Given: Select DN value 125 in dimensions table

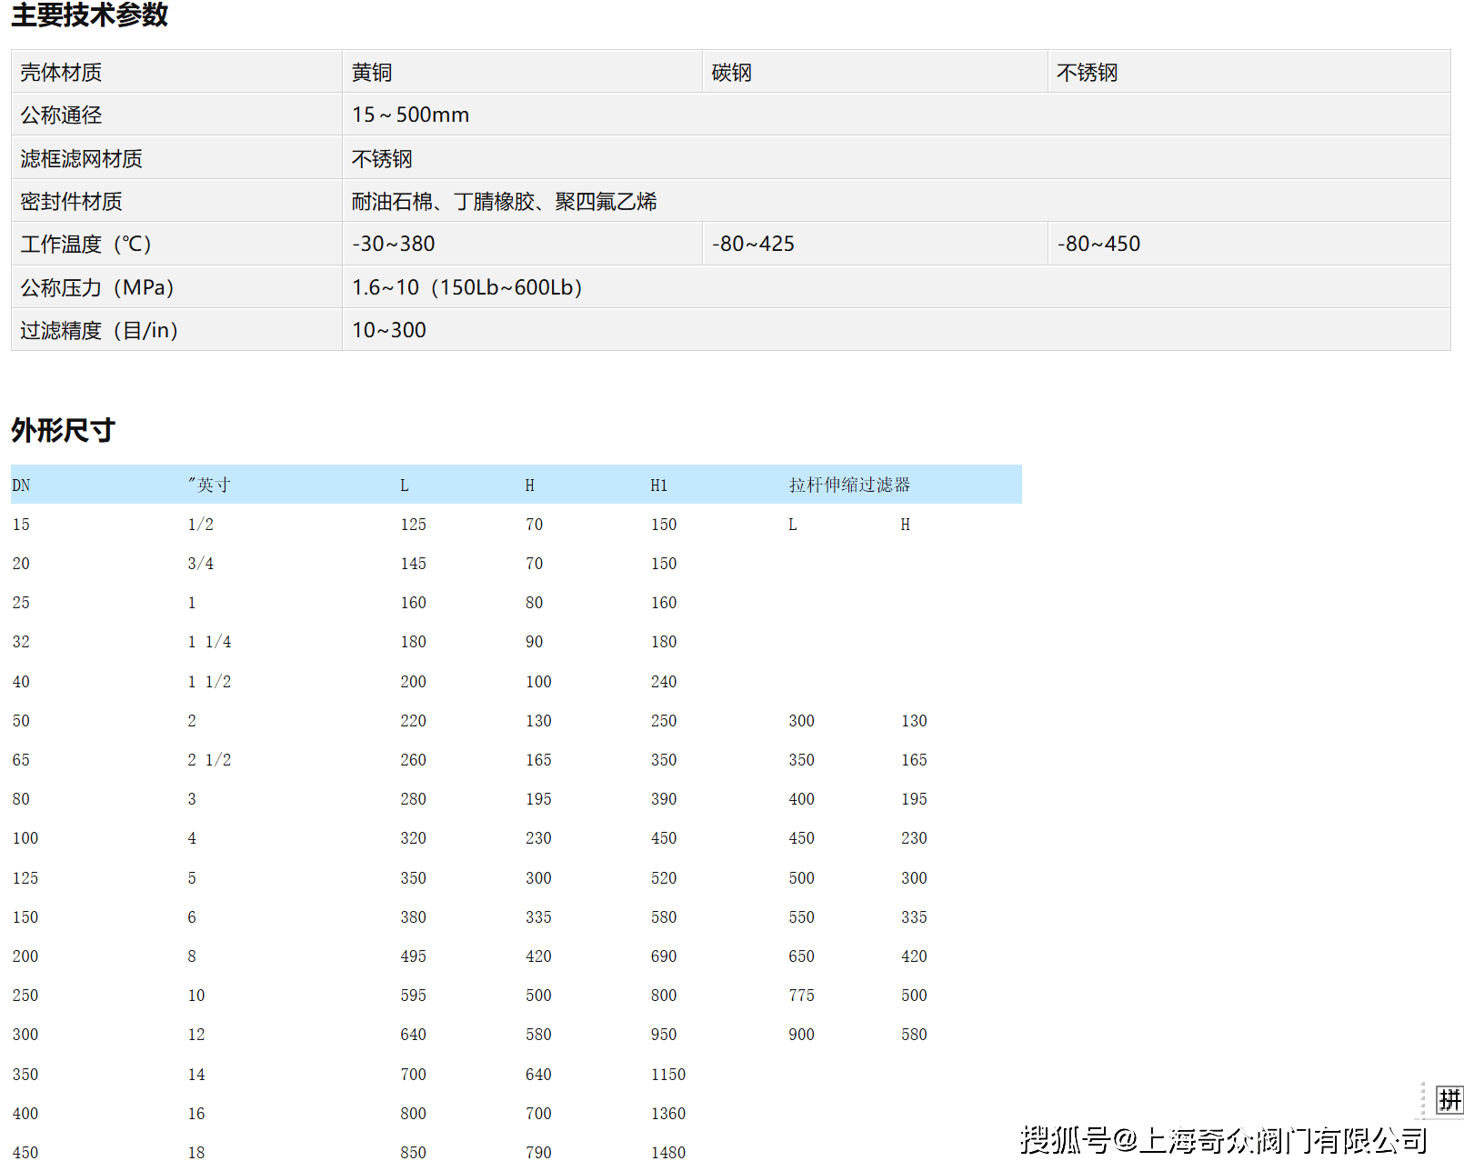Looking at the screenshot, I should tap(25, 878).
